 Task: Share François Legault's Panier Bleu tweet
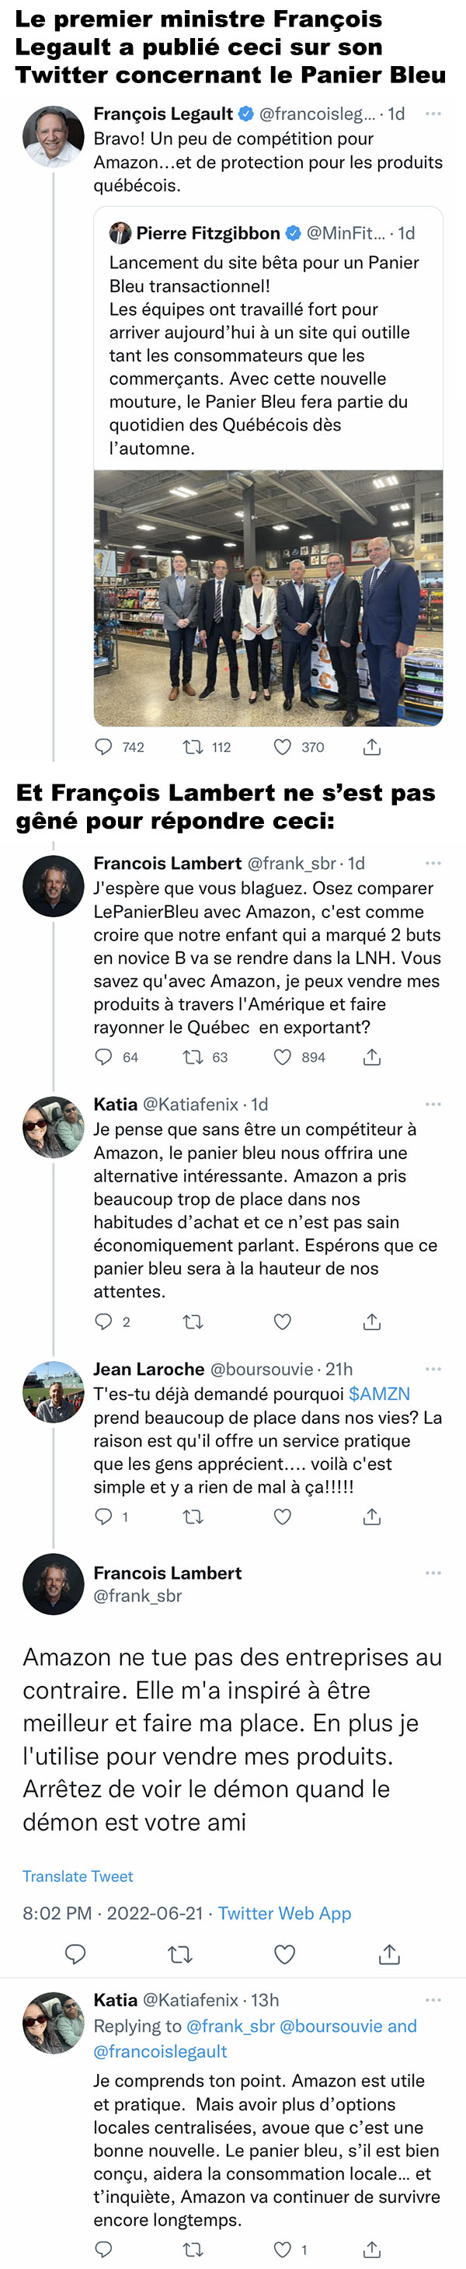pyautogui.click(x=372, y=747)
